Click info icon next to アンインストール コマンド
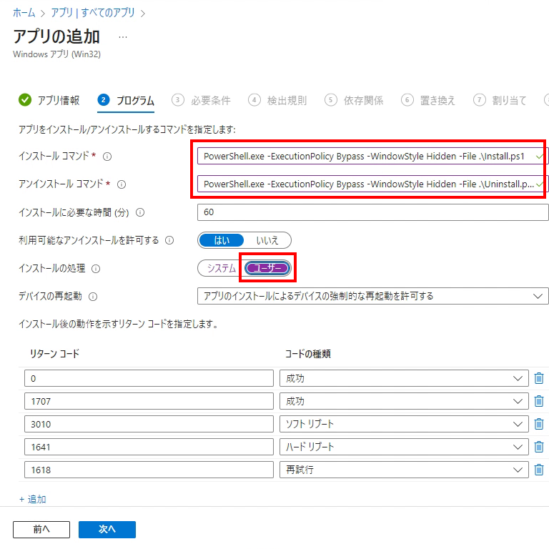Screen dimensions: 549x549 (x=122, y=184)
